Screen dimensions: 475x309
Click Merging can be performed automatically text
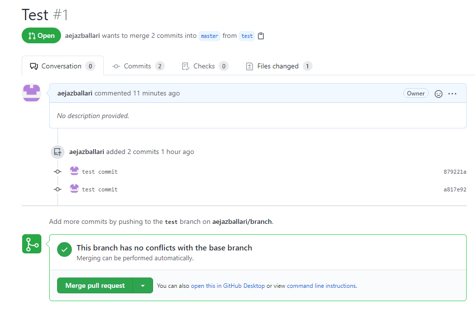[x=135, y=258]
